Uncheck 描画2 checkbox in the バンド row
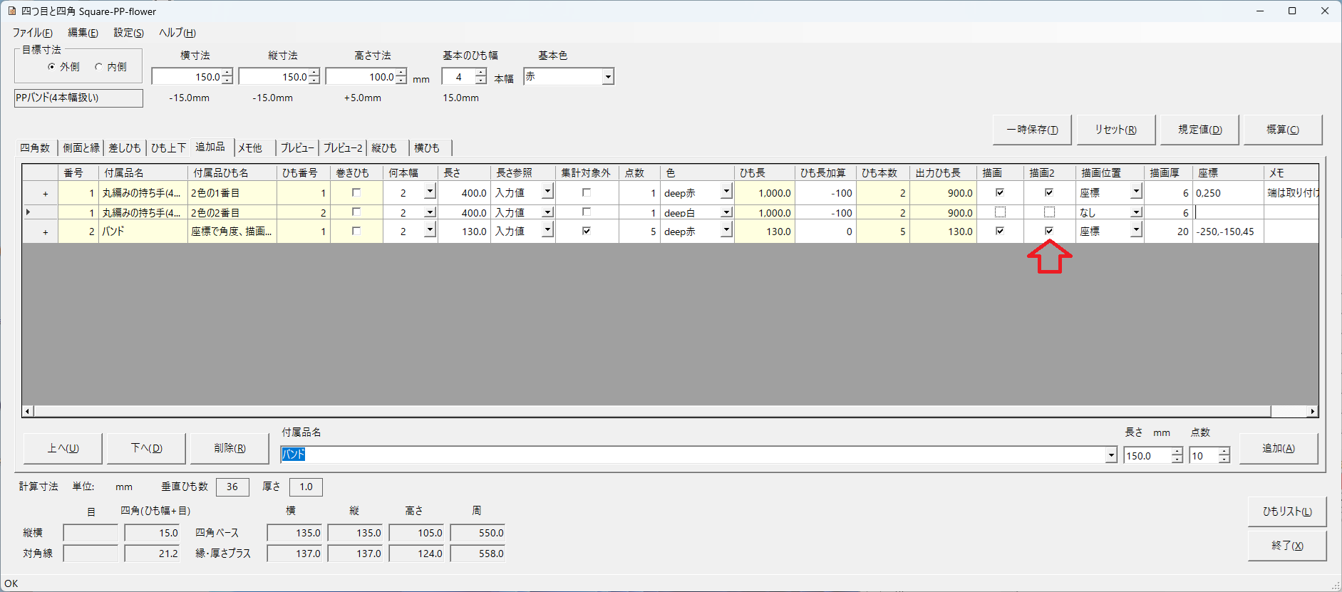The height and width of the screenshot is (592, 1342). tap(1049, 231)
